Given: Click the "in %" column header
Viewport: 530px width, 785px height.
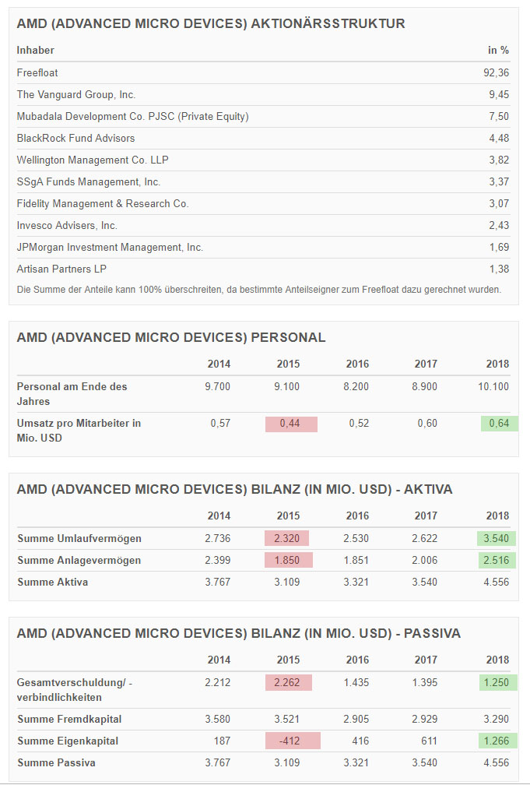Looking at the screenshot, I should [498, 50].
